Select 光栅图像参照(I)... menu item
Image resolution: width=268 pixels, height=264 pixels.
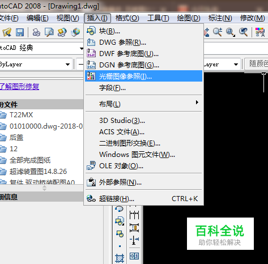point(143,76)
